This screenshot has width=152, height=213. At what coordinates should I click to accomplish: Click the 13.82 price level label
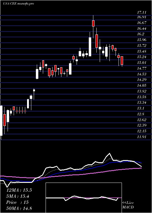pos(142,91)
